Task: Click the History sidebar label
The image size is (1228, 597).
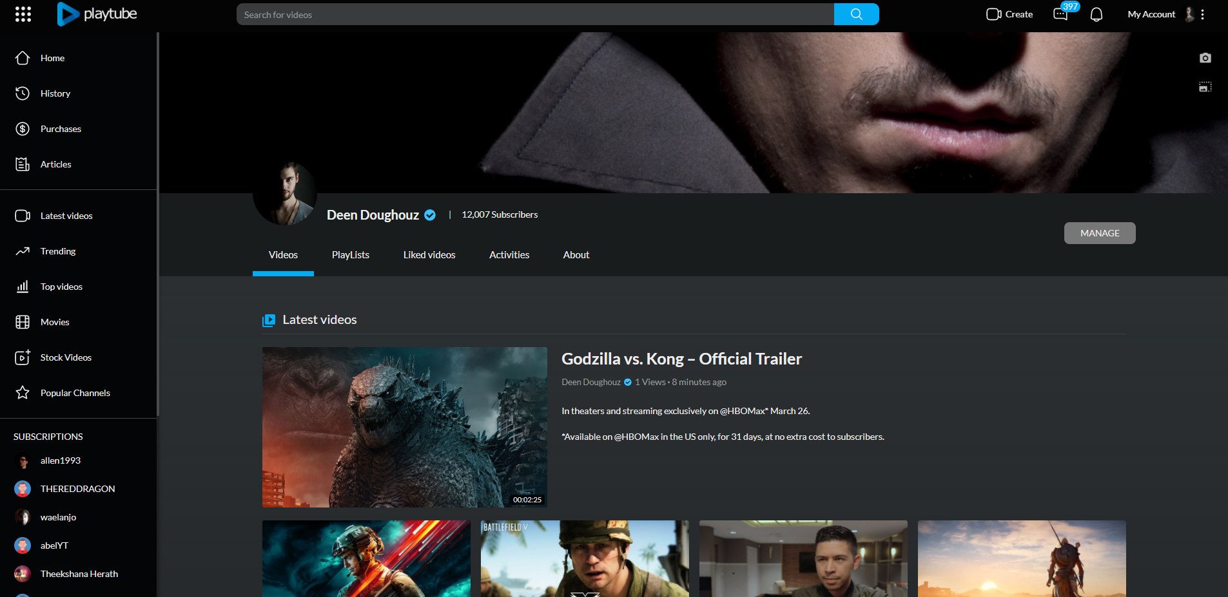Action: 55,93
